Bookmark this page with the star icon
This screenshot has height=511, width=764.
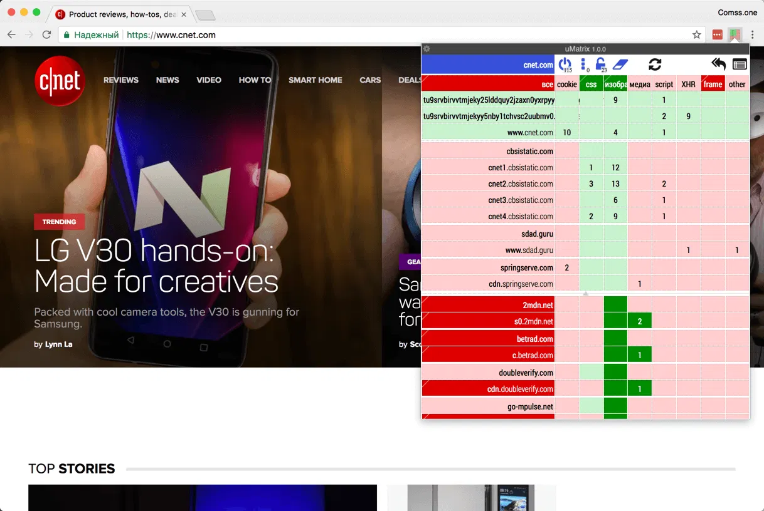click(696, 34)
